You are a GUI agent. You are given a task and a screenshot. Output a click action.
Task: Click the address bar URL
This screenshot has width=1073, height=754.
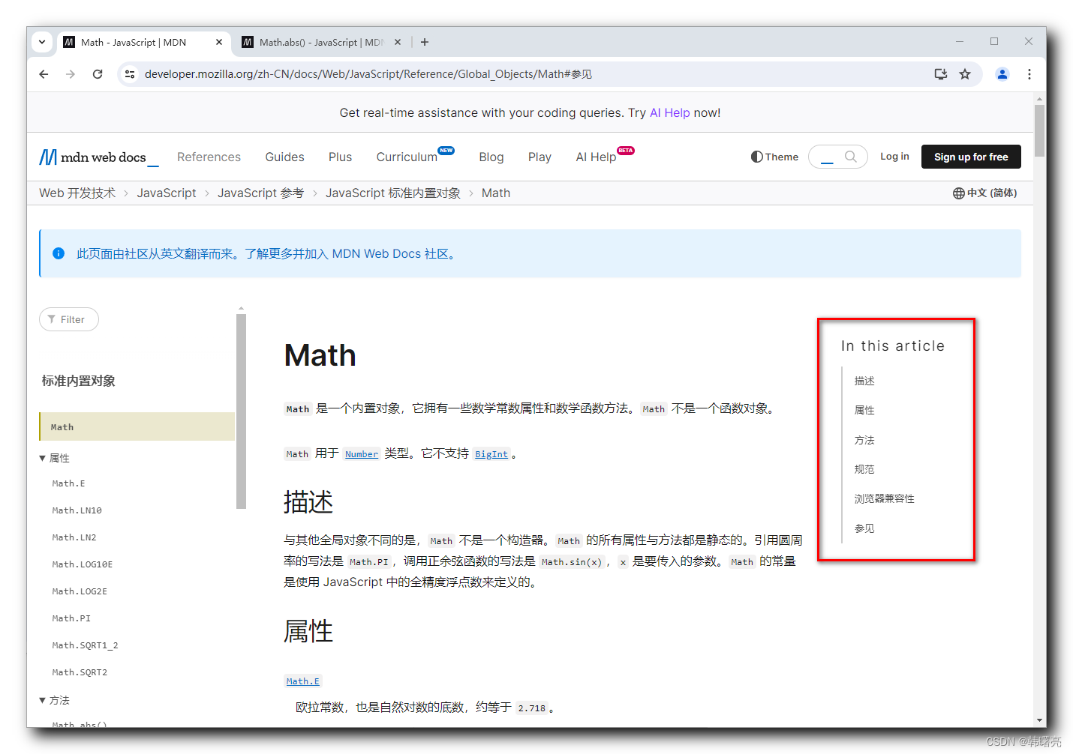tap(368, 74)
